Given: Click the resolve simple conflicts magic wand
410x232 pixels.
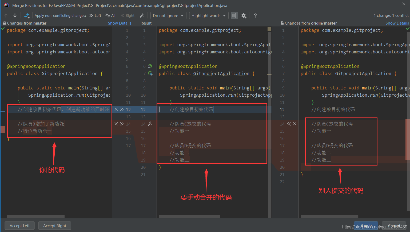Looking at the screenshot, I should coord(142,15).
